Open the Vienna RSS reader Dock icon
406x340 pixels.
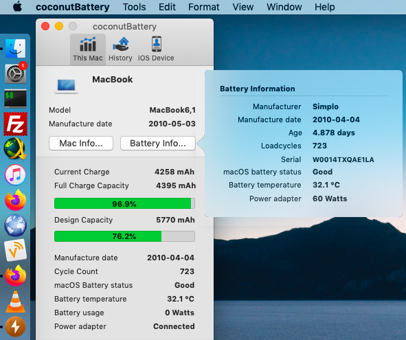(16, 251)
